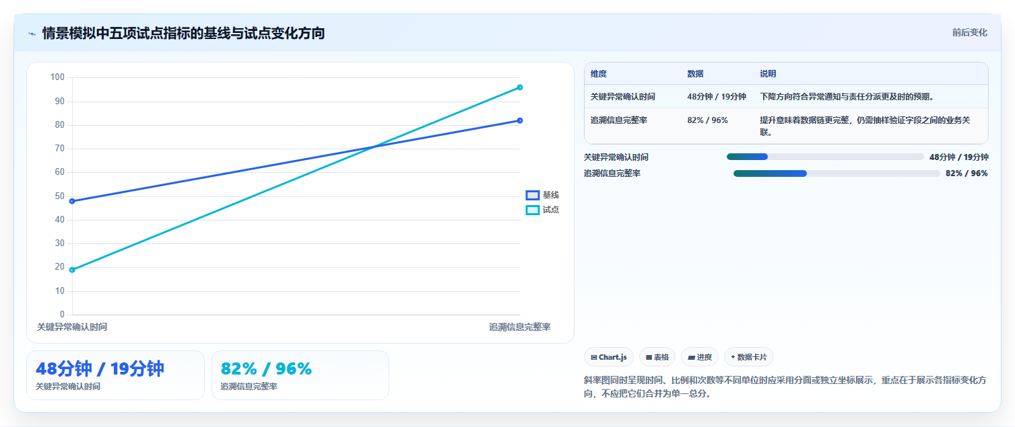This screenshot has width=1015, height=427.
Task: Click the 基线 legend color box
Action: [x=533, y=195]
